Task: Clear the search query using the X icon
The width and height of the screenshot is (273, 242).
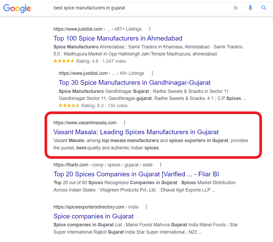Action: 236,8
